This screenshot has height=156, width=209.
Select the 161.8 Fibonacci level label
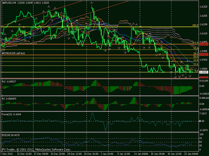click(x=195, y=43)
